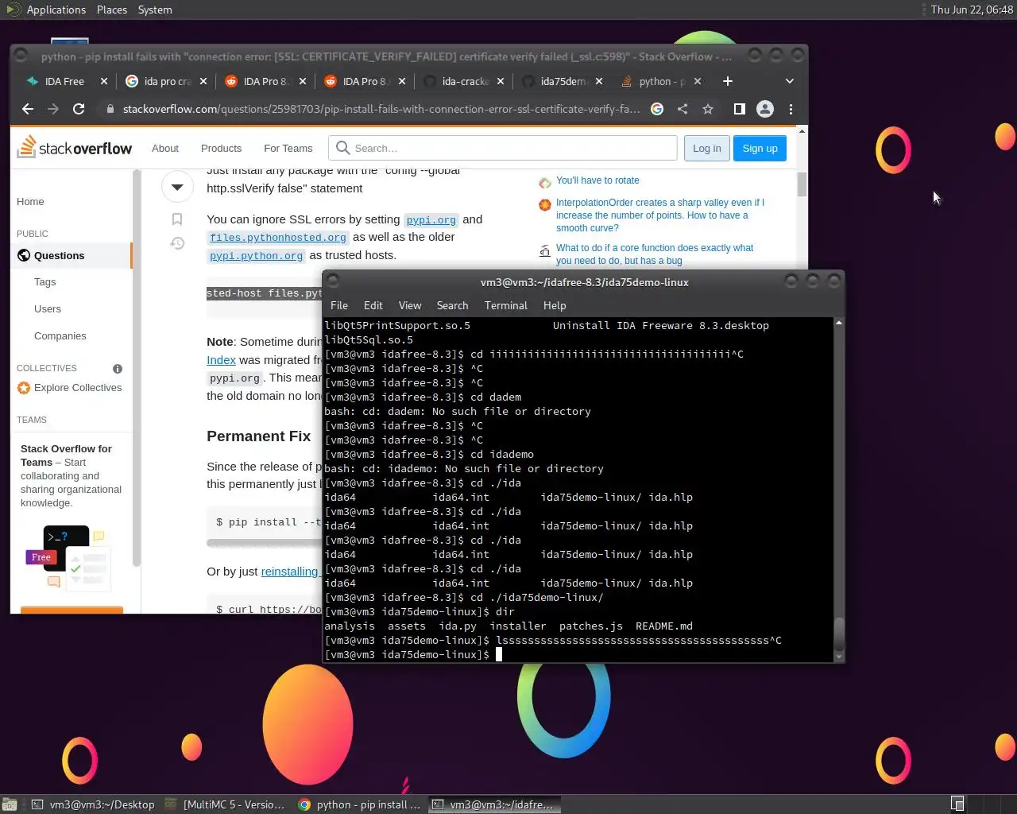Toggle Chrome side panel icon
Viewport: 1017px width, 814px height.
pyautogui.click(x=739, y=109)
